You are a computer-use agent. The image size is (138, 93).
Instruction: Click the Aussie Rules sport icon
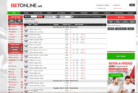(x=9, y=55)
